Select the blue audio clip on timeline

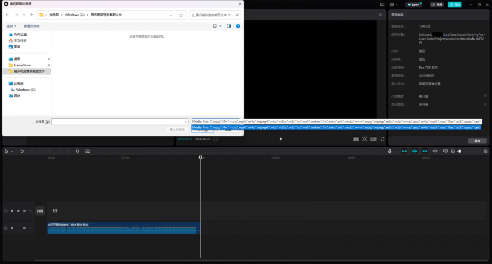123,228
